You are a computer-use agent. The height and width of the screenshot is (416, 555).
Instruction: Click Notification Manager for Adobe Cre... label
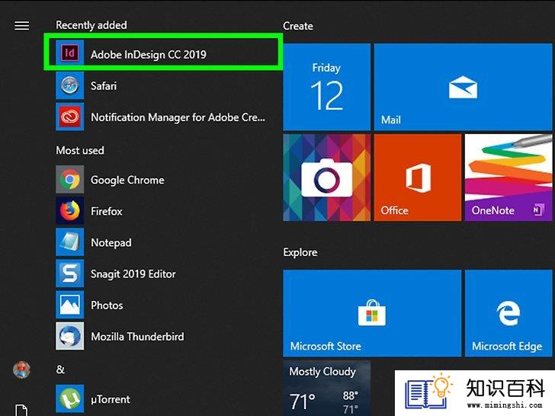coord(178,117)
